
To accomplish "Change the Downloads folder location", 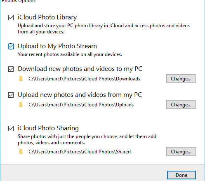I will 181,79.
